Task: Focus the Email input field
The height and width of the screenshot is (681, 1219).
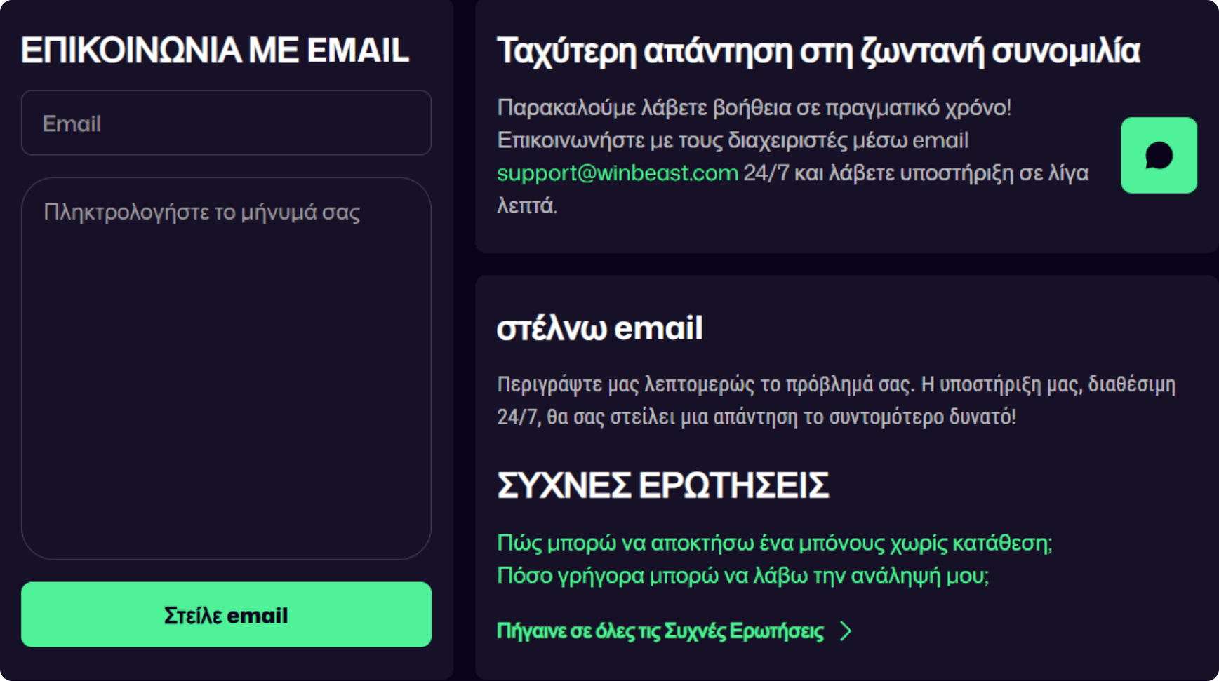Action: tap(226, 123)
